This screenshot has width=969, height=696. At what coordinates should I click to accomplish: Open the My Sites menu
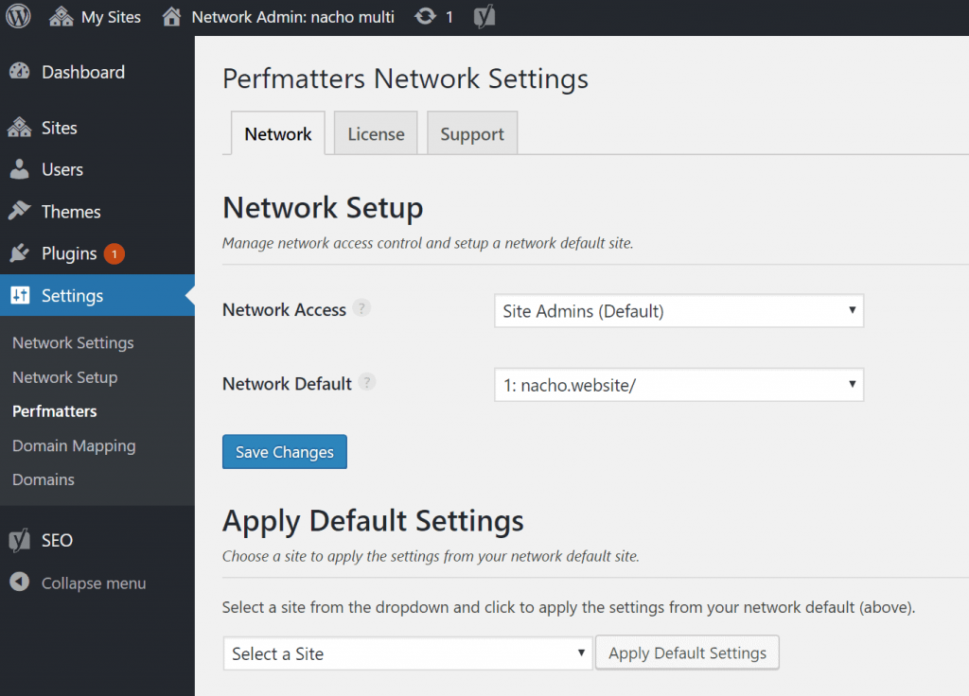click(96, 17)
